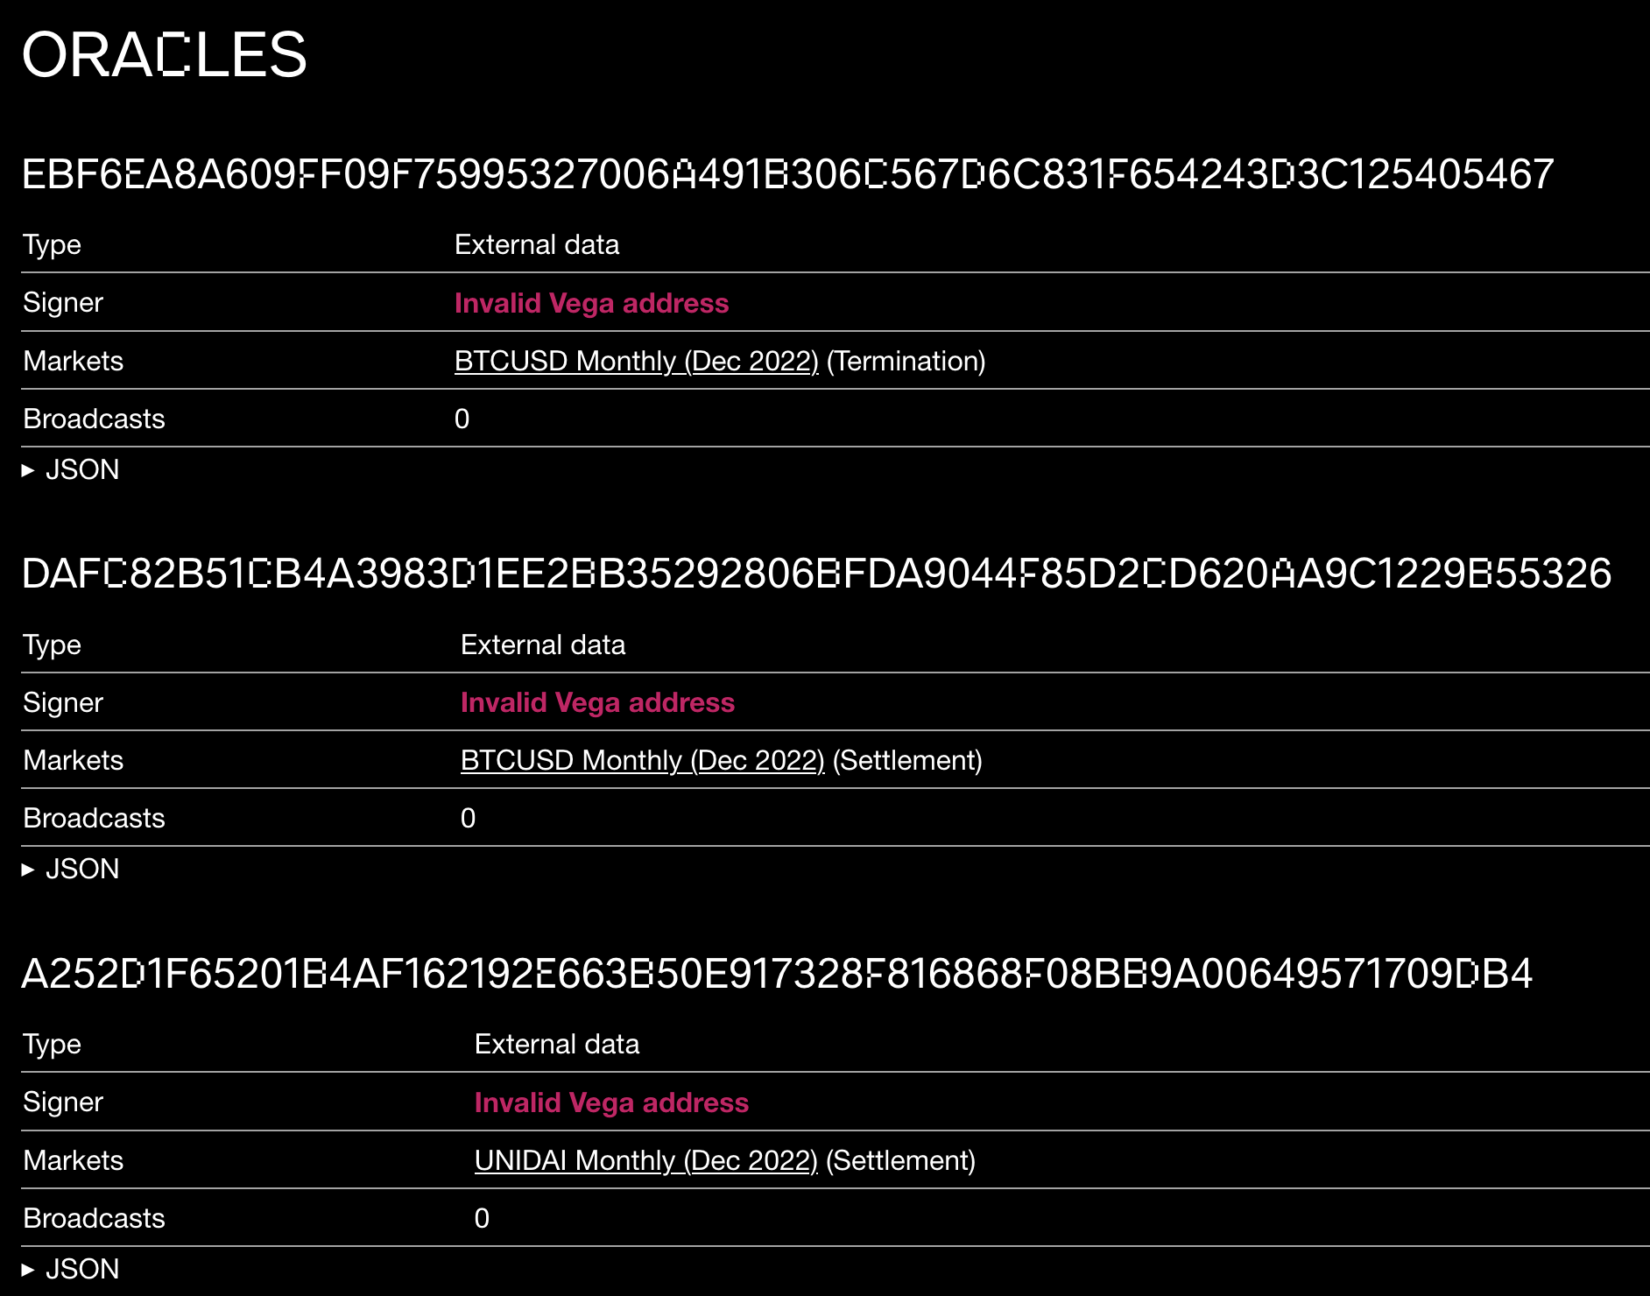1650x1296 pixels.
Task: Open the UNIDAI Monthly (Dec 2022) market link
Action: pos(645,1159)
